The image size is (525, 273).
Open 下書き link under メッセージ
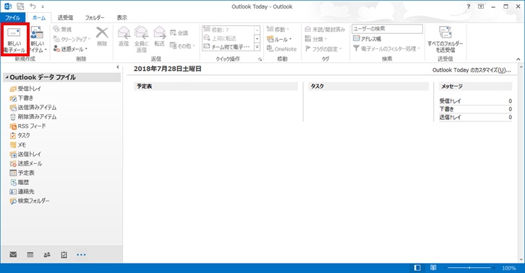447,109
